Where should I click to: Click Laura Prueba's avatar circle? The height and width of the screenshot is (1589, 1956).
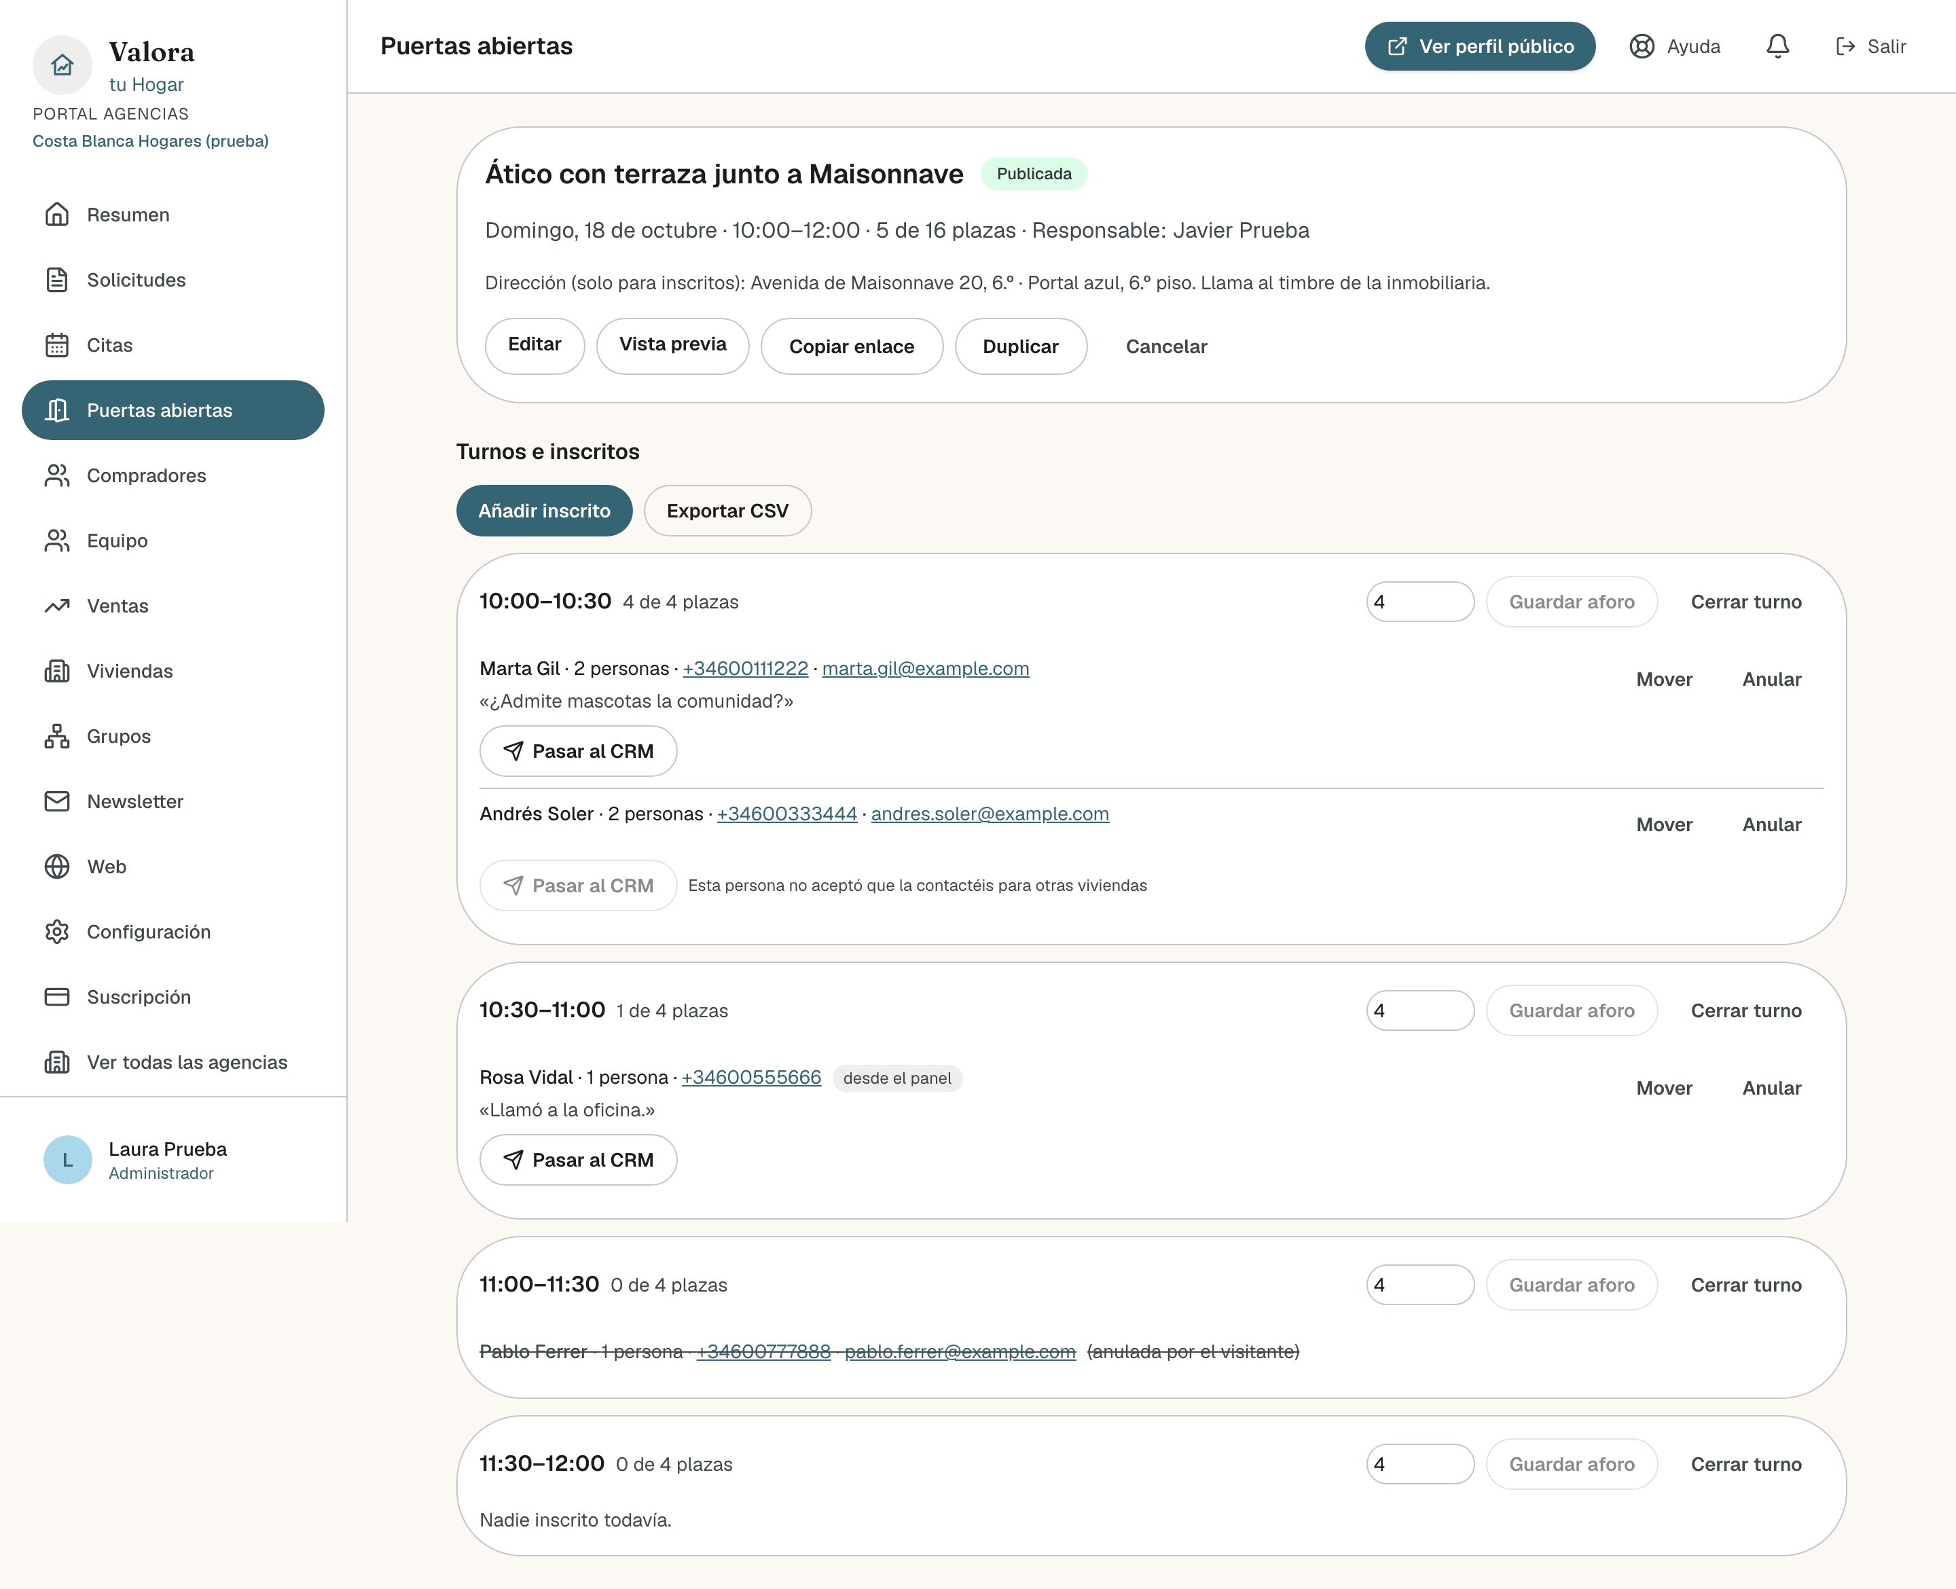(x=68, y=1160)
